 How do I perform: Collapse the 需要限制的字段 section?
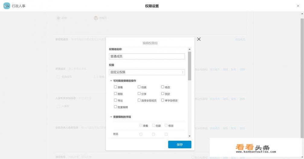(111, 117)
